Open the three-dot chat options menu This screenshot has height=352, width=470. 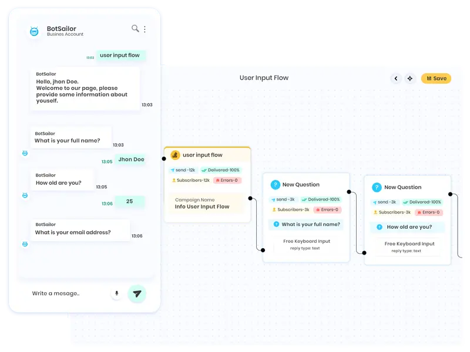(x=145, y=29)
